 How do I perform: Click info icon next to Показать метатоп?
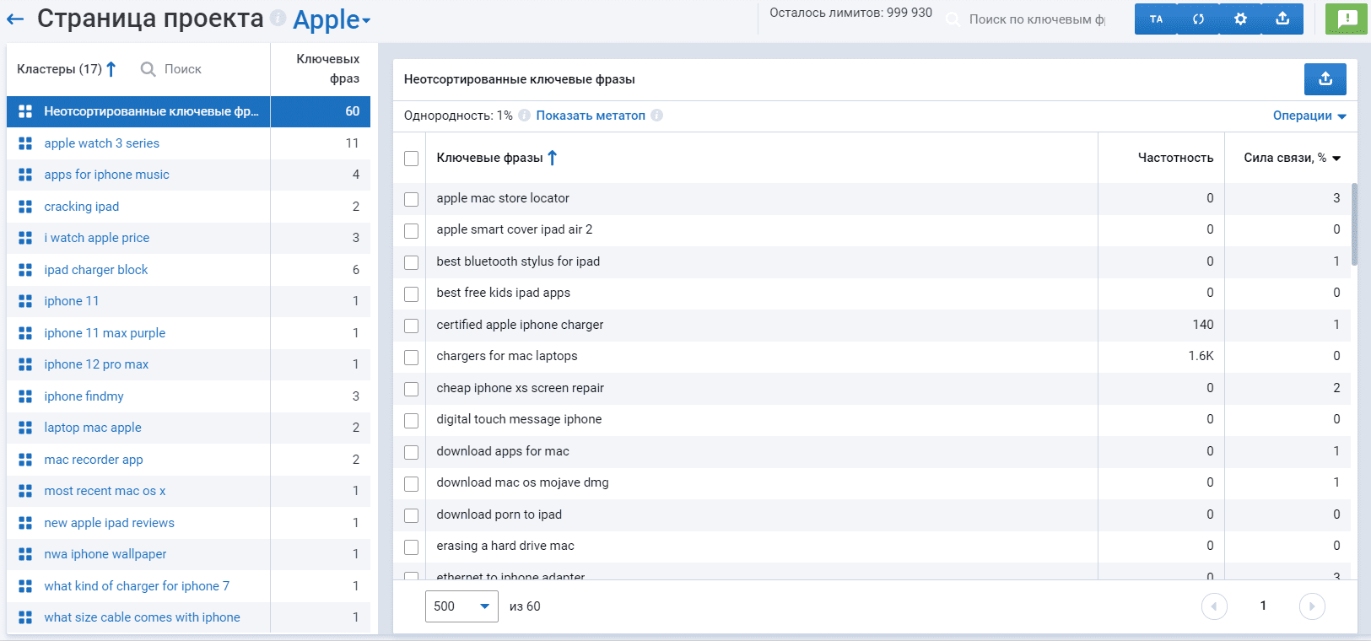656,116
